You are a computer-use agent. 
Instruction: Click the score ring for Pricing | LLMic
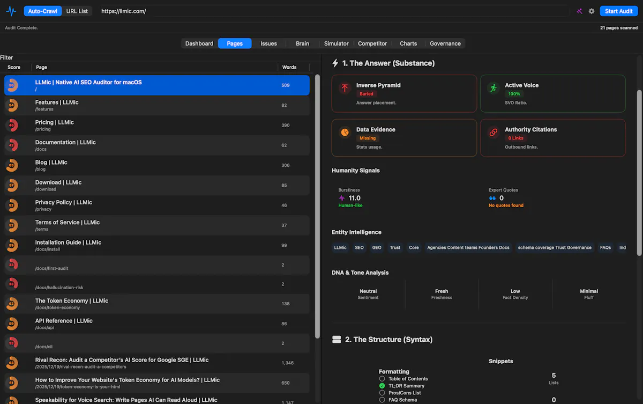pyautogui.click(x=12, y=126)
